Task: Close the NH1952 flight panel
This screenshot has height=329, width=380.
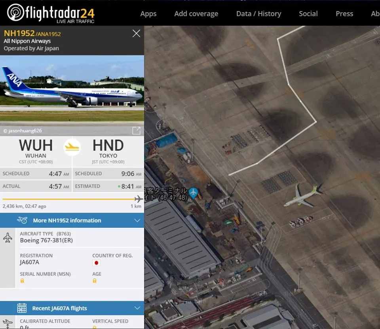Action: (x=136, y=33)
